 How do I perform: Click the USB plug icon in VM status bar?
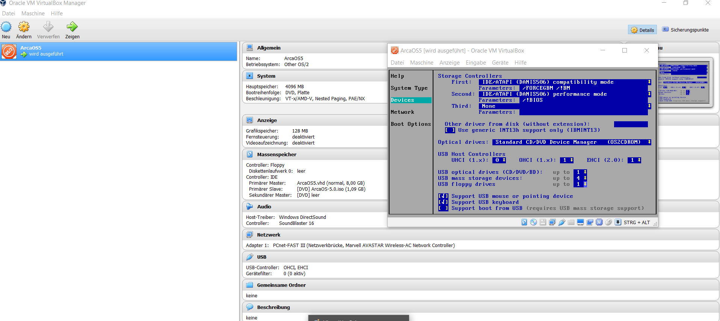coord(562,222)
